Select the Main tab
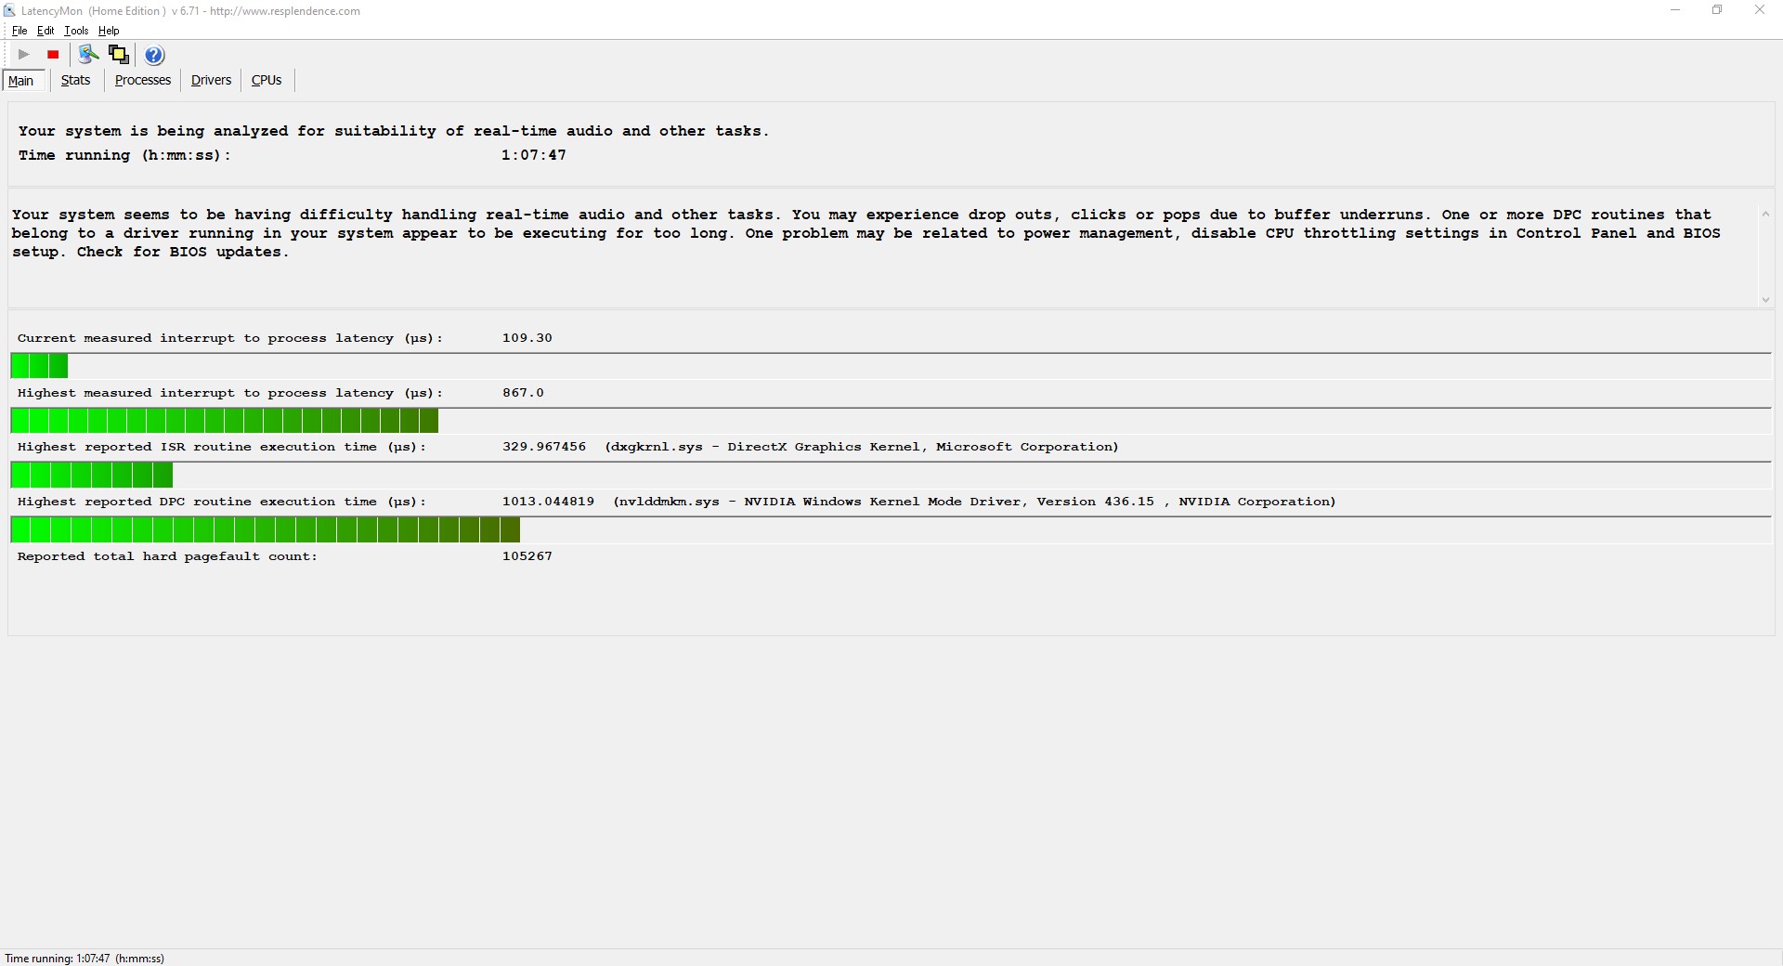This screenshot has width=1783, height=966. click(21, 80)
